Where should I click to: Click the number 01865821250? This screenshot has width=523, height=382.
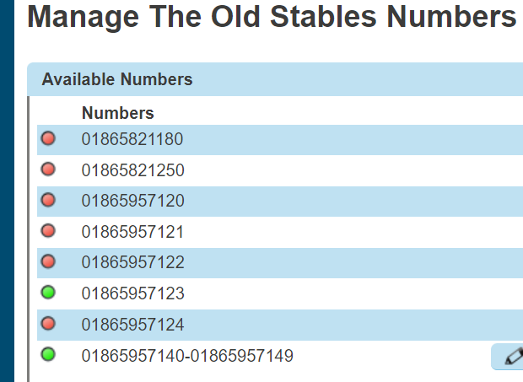pos(132,170)
